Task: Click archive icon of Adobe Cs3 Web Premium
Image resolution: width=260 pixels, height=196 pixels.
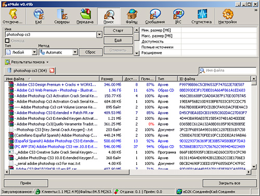Action: (x=11, y=90)
